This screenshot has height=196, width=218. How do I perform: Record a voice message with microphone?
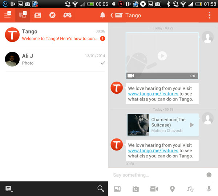coord(209,189)
